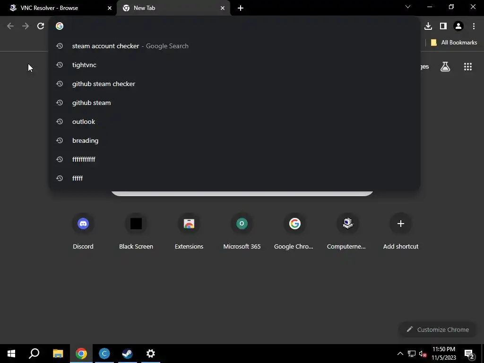The width and height of the screenshot is (484, 363).
Task: Choose the 'github steam checker' suggestion
Action: pos(234,84)
